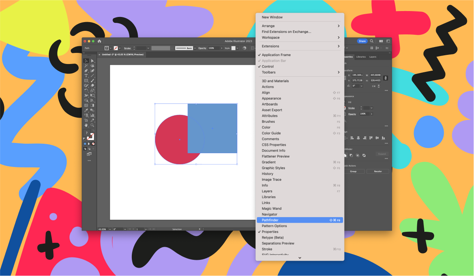Toggle Constrain Width and Height proportions link
474x276 pixels.
coord(386,78)
